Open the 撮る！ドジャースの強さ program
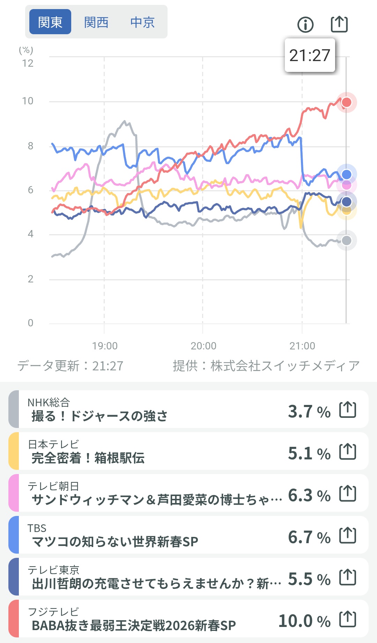This screenshot has width=377, height=643. click(99, 416)
